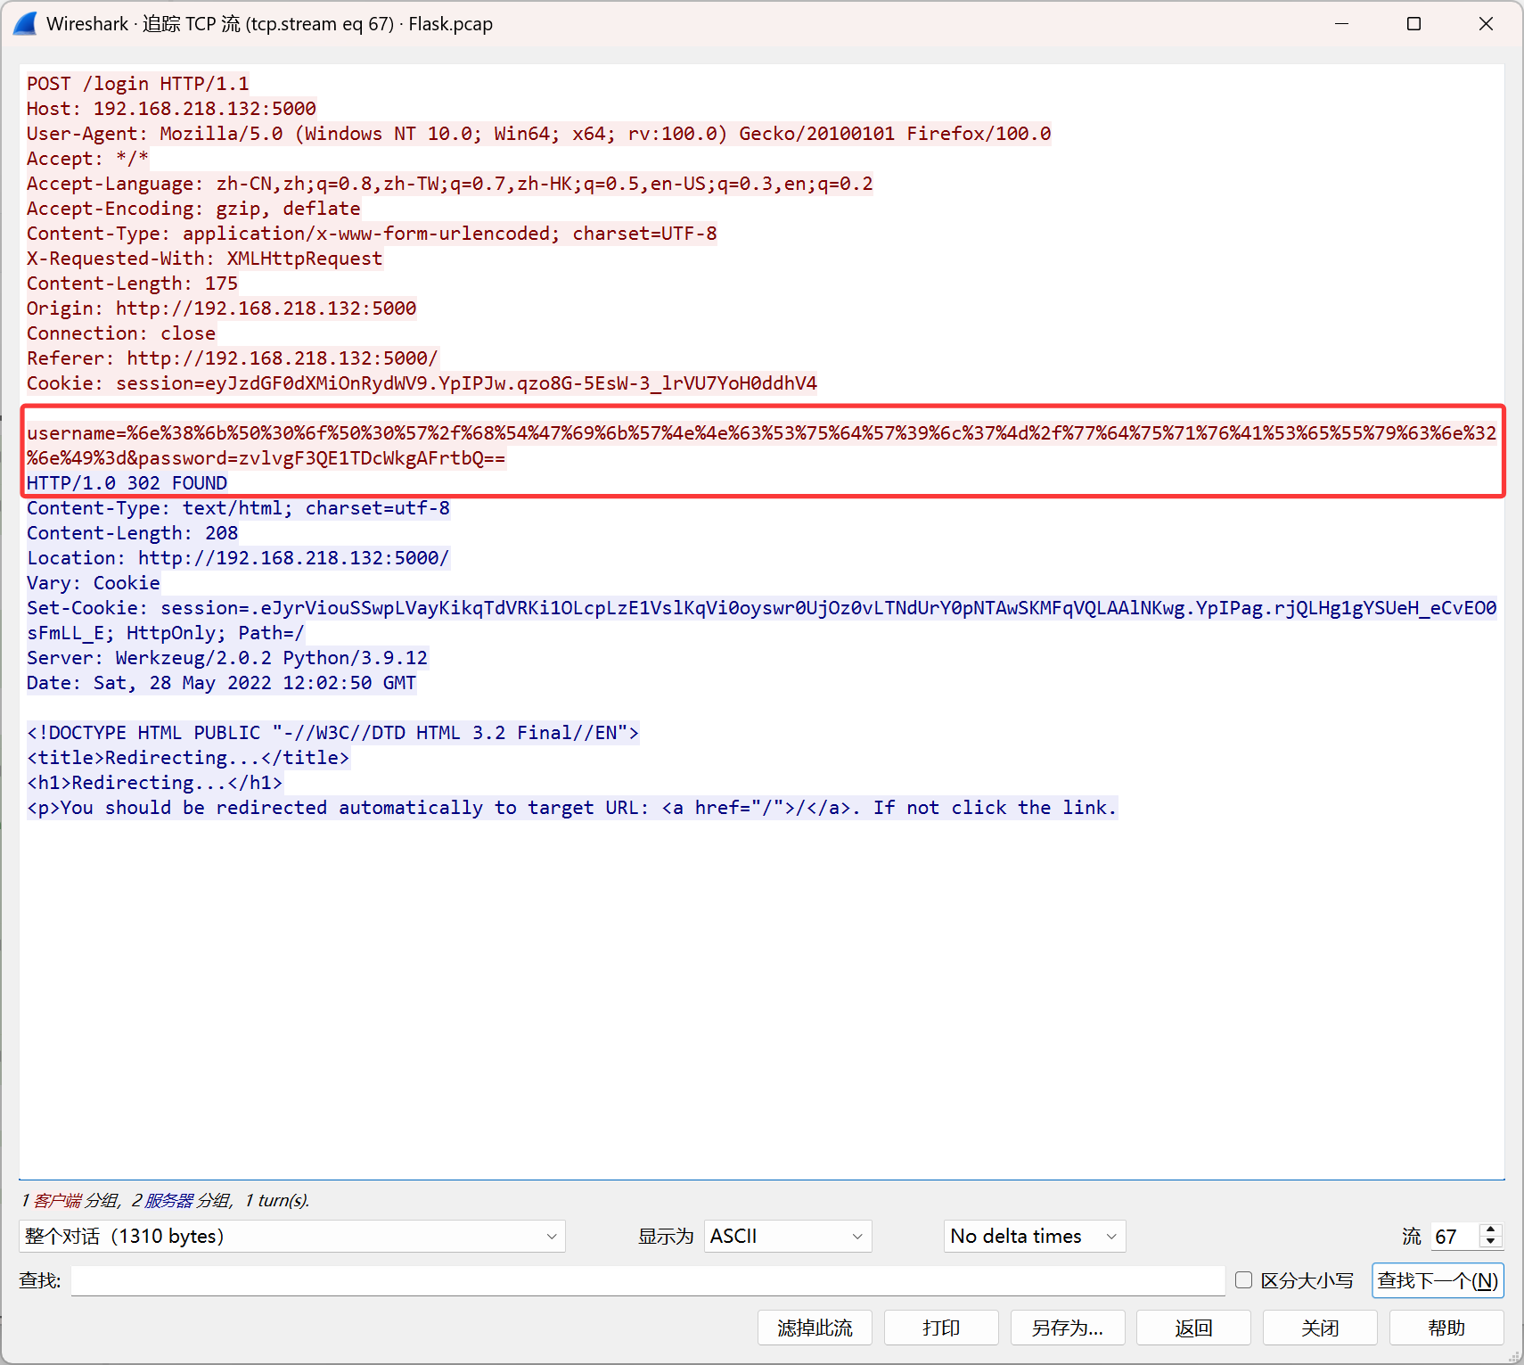This screenshot has height=1365, width=1524.
Task: Click the 滤掉此流 filter out stream button
Action: click(x=815, y=1328)
